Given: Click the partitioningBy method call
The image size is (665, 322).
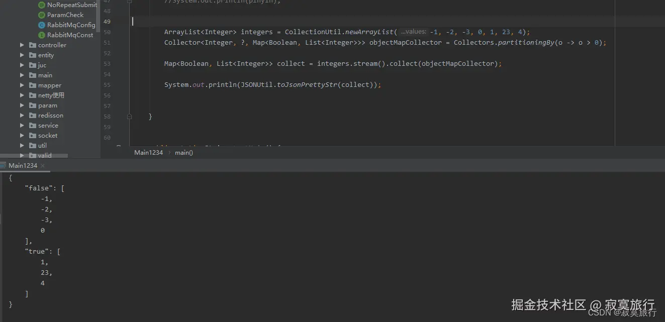Looking at the screenshot, I should (x=526, y=43).
